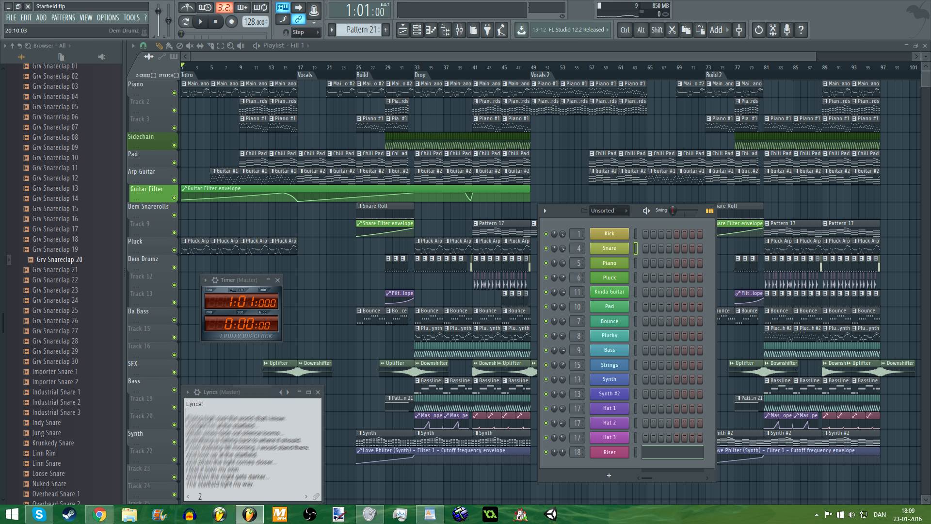Open the Step snap dropdown
Image resolution: width=931 pixels, height=524 pixels.
point(306,32)
